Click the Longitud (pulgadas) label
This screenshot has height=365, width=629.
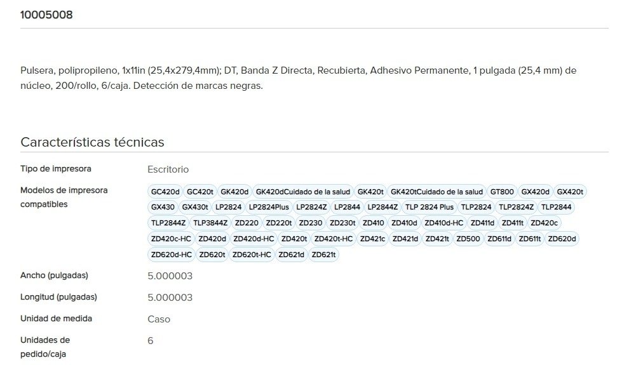coord(58,297)
